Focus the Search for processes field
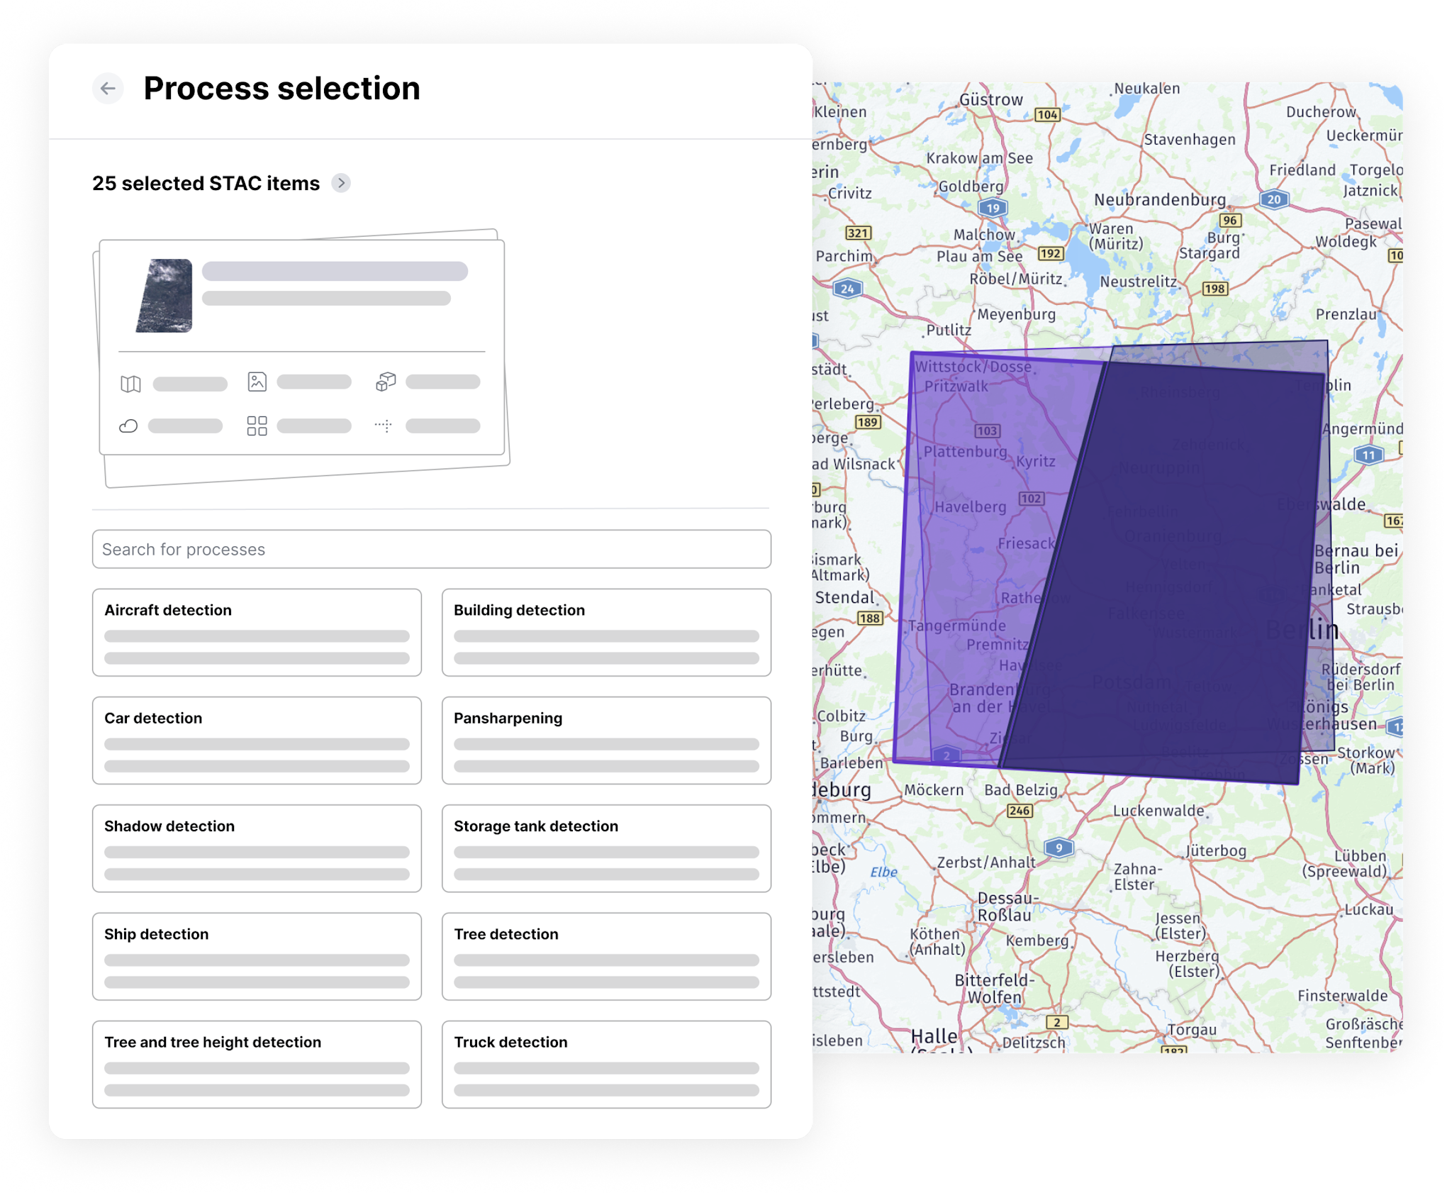The width and height of the screenshot is (1452, 1193). coord(431,549)
